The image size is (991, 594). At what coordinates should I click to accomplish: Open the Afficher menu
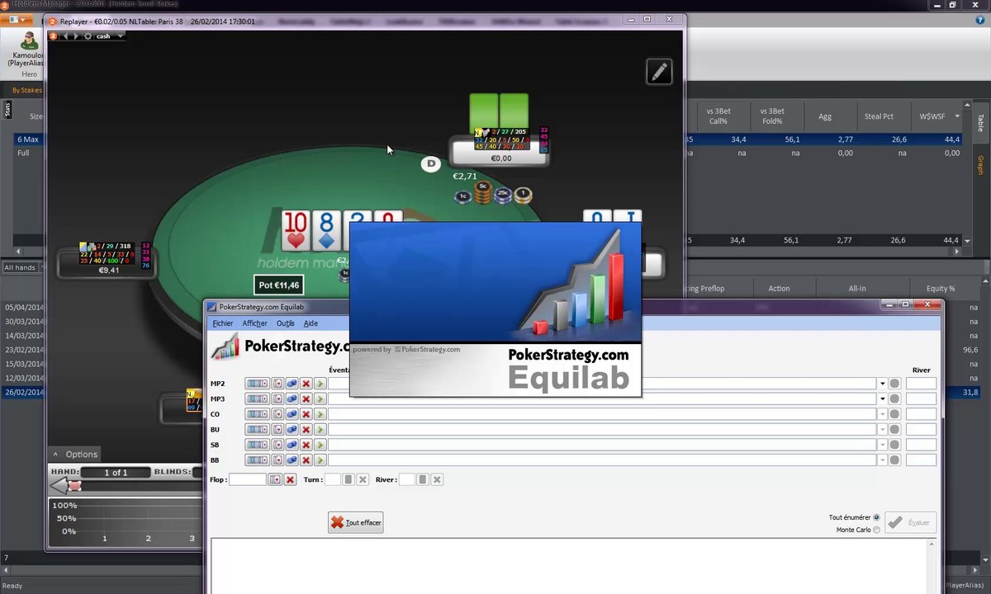coord(254,323)
